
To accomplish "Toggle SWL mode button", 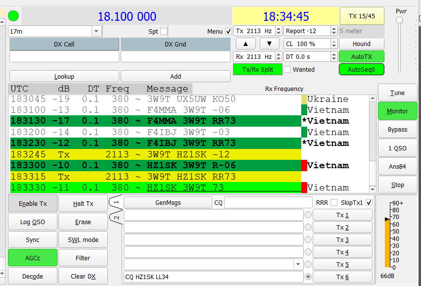I will click(83, 240).
